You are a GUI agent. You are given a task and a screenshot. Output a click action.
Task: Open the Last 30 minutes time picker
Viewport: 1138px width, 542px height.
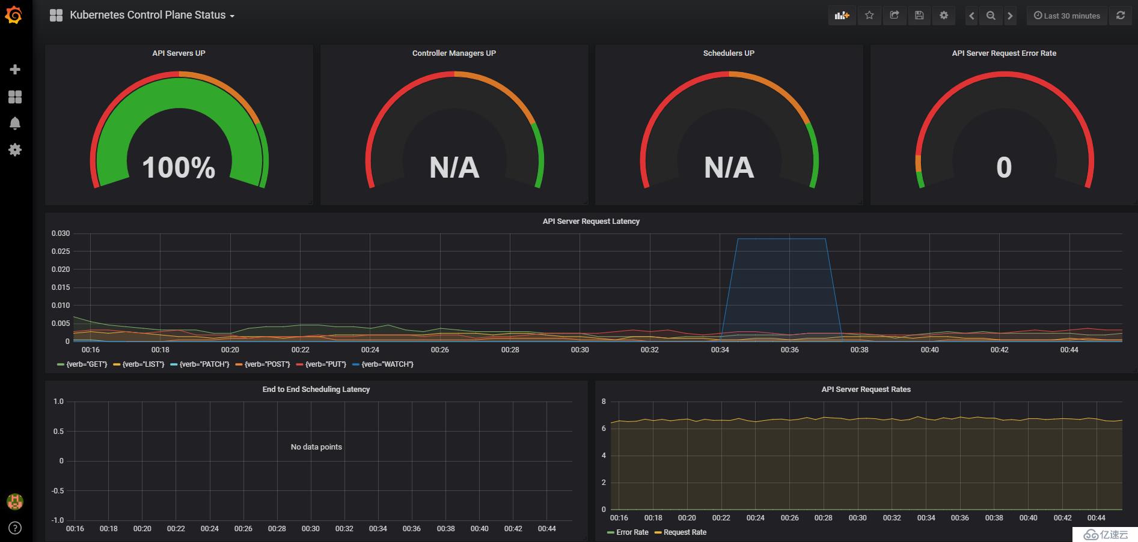1067,16
